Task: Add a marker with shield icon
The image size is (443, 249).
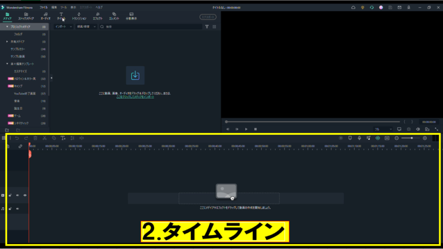Action: click(x=350, y=138)
